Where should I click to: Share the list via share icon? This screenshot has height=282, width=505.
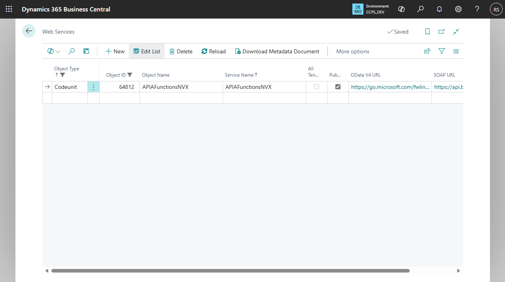point(427,51)
